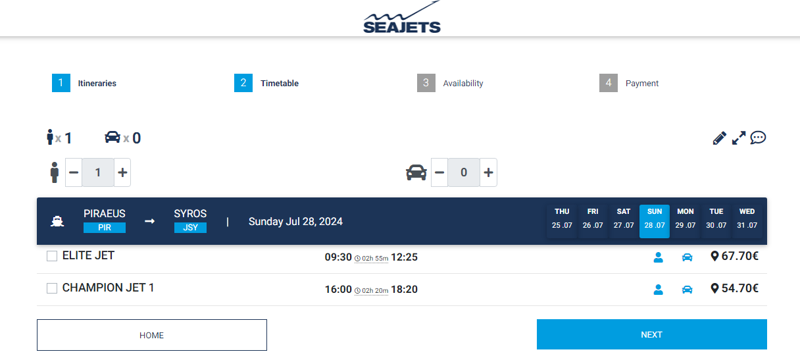Click the pencil edit icon

click(x=719, y=138)
